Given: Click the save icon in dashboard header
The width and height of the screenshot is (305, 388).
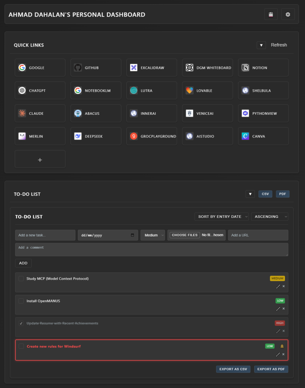Looking at the screenshot, I should (271, 14).
